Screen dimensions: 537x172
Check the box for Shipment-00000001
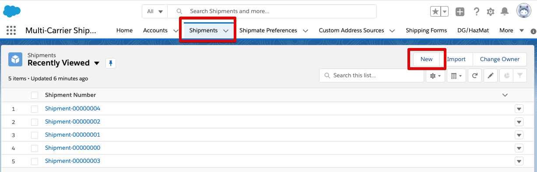click(x=35, y=135)
